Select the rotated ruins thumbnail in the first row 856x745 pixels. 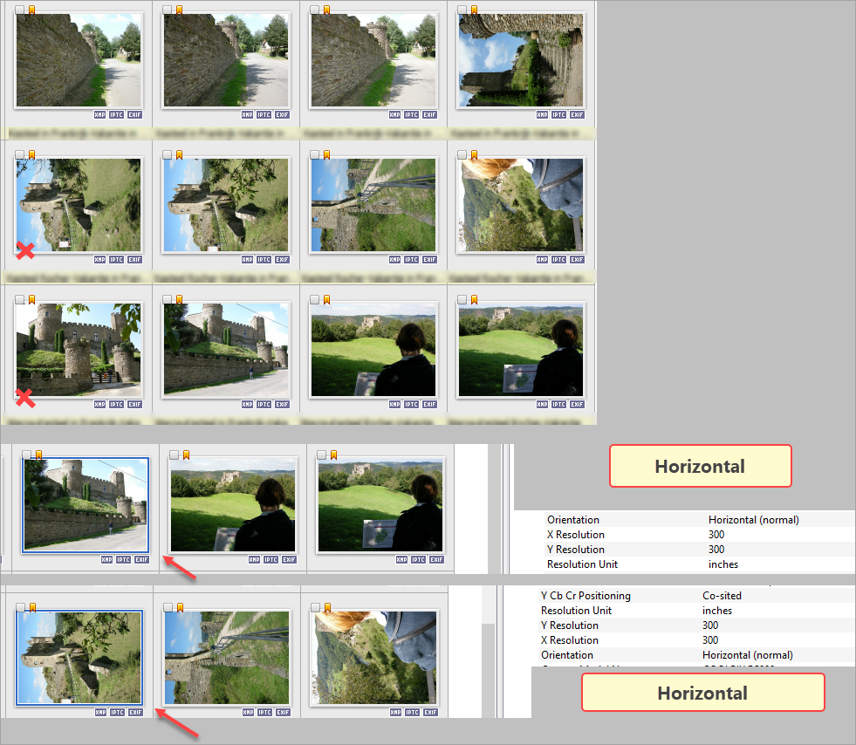(520, 60)
